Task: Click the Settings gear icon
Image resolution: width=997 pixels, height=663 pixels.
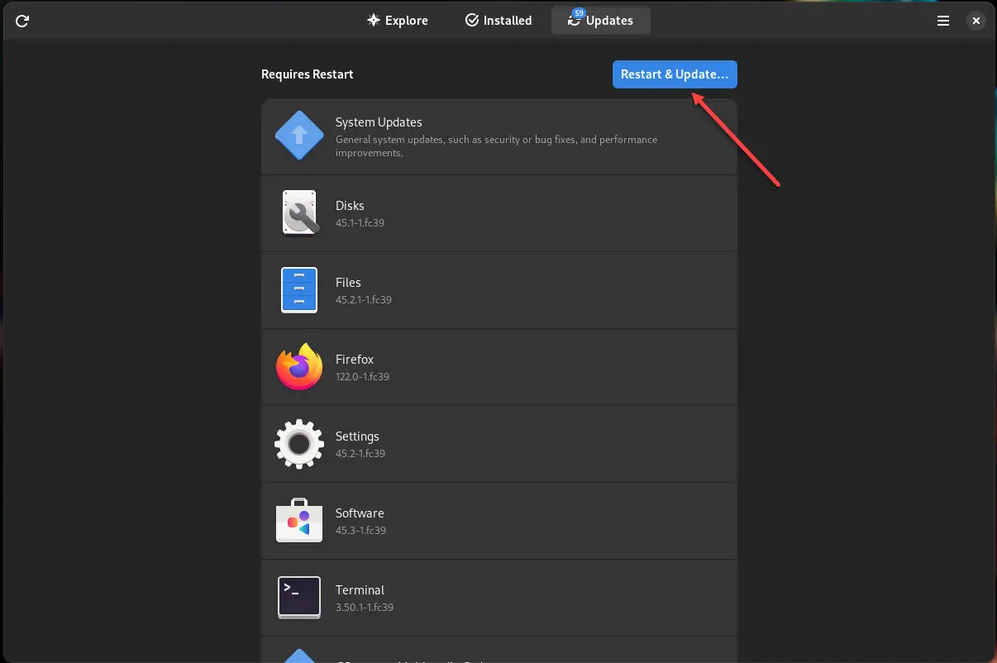Action: (298, 444)
